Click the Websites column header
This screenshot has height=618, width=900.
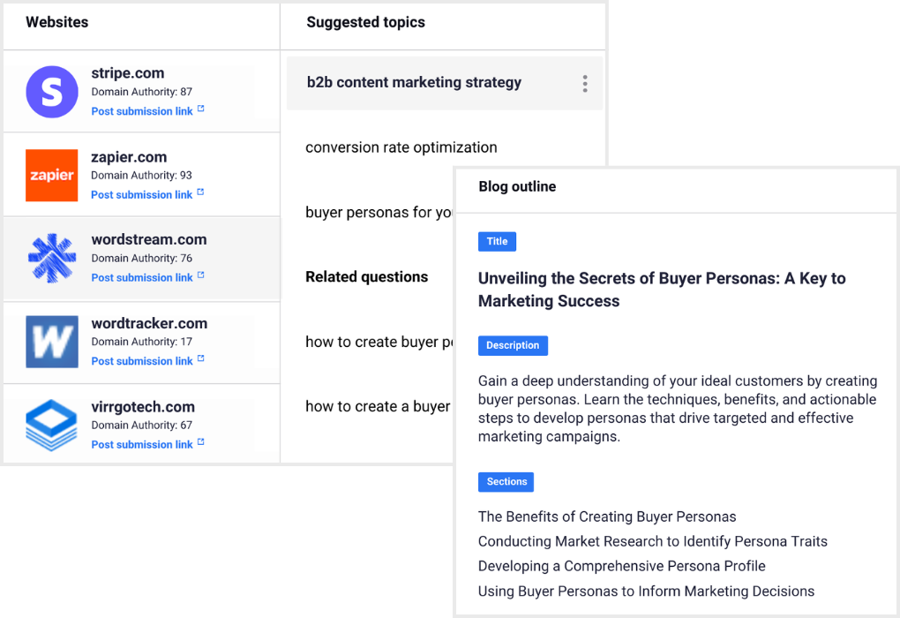pyautogui.click(x=56, y=22)
